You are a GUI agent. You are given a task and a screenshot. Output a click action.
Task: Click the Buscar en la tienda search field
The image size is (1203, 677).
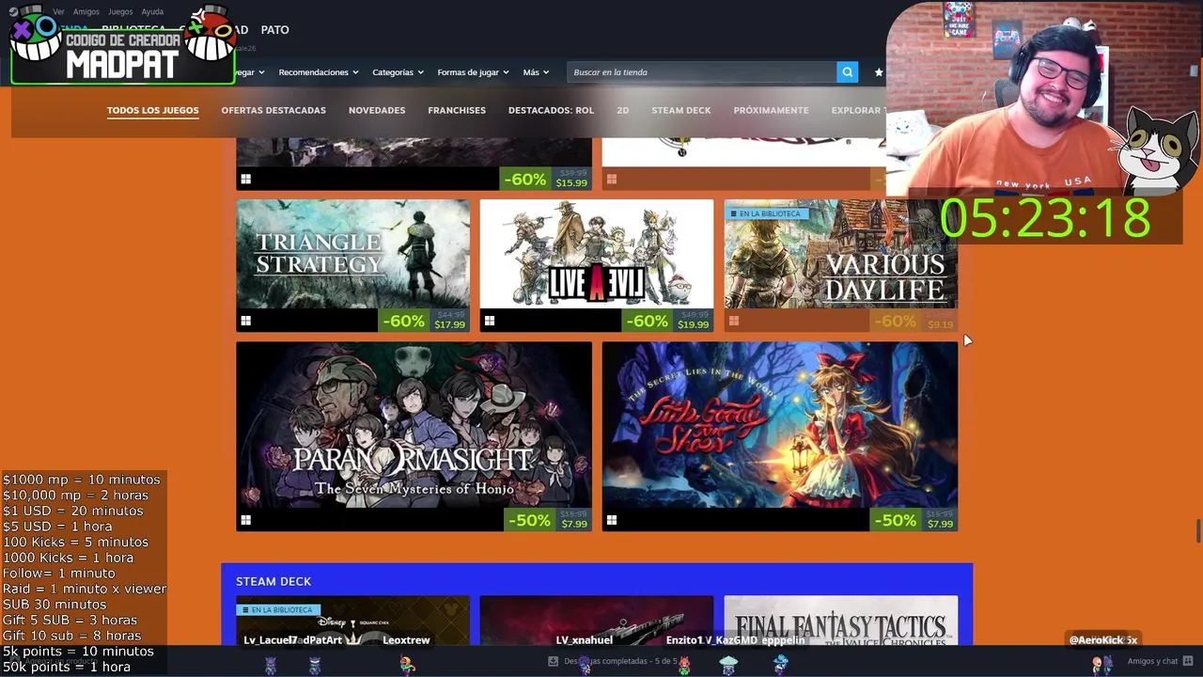coord(701,72)
